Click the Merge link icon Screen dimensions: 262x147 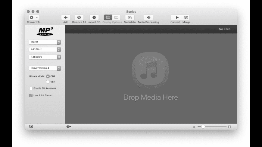(x=186, y=17)
